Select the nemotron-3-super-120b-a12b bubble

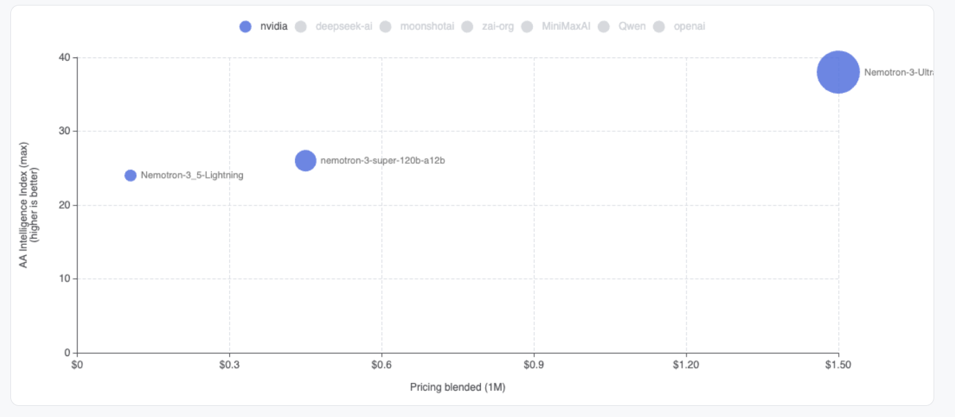point(305,160)
